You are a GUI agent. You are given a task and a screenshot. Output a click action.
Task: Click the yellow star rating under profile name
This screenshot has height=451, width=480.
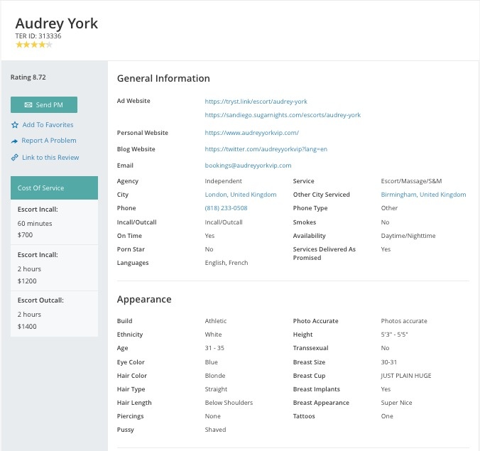coord(33,45)
